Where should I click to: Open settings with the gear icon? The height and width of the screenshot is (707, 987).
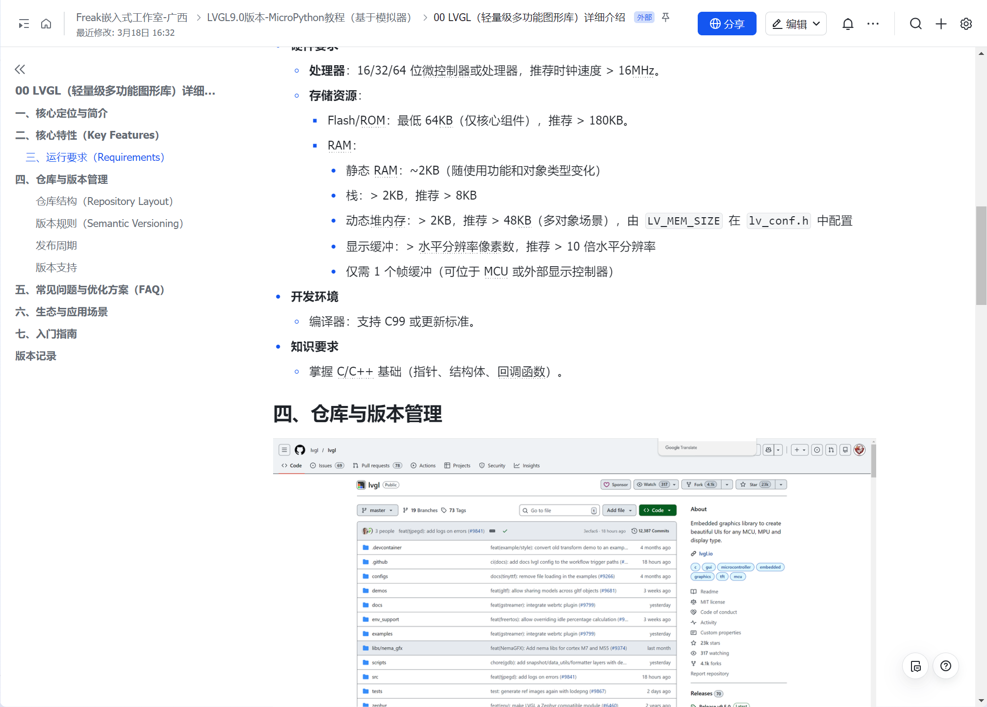[965, 23]
